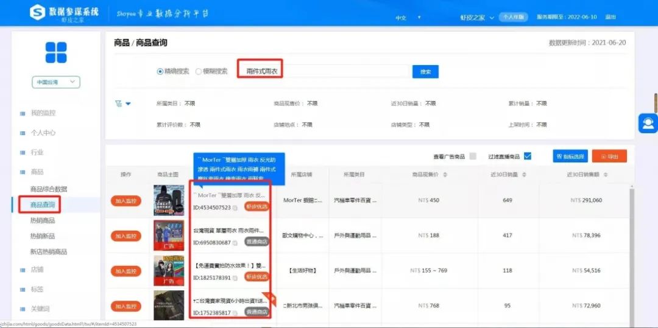Open 热销新品 in sidebar
Screen dimensions: 658x328
tap(43, 236)
